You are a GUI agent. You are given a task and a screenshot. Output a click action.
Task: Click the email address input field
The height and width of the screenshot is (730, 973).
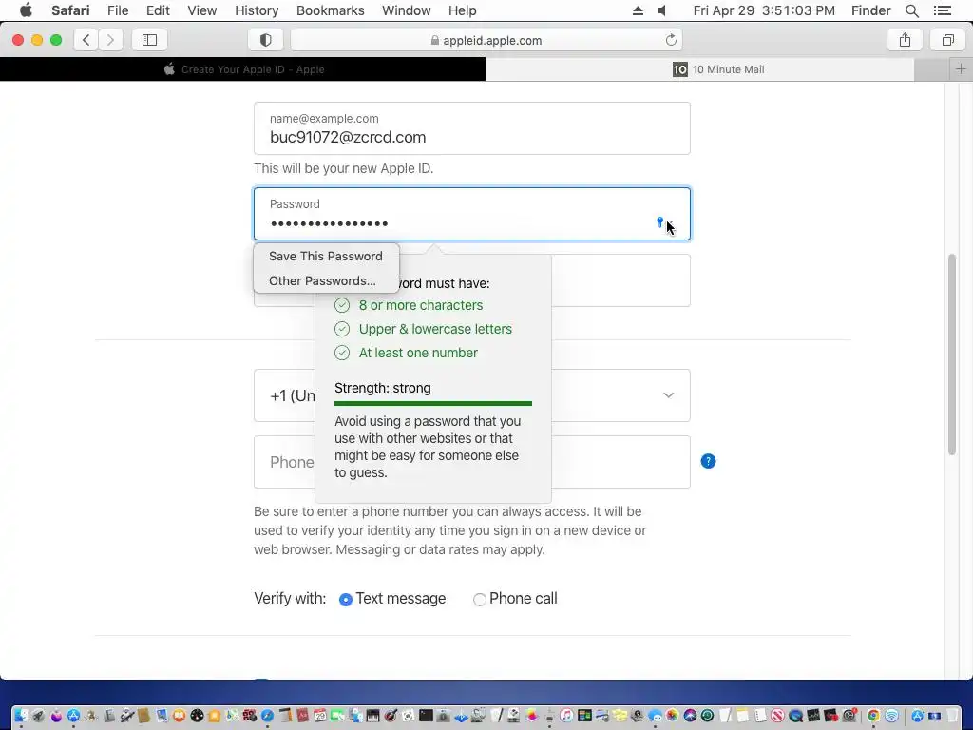point(472,128)
